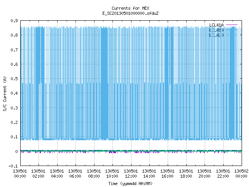Viewport: 249px width, 187px height.
Task: Click the 'Time (yymmdd HH:MM)' x-axis label
Action: click(130, 183)
